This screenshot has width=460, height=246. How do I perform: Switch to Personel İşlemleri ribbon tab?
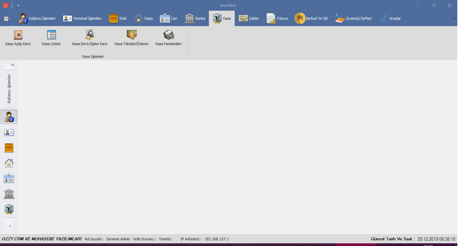point(82,18)
